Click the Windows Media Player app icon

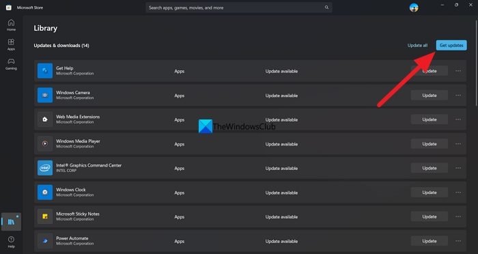(45, 143)
